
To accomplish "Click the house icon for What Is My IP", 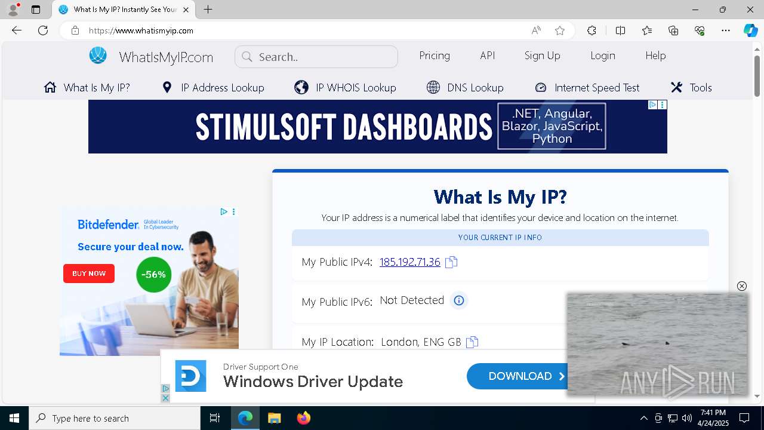I will pos(50,87).
